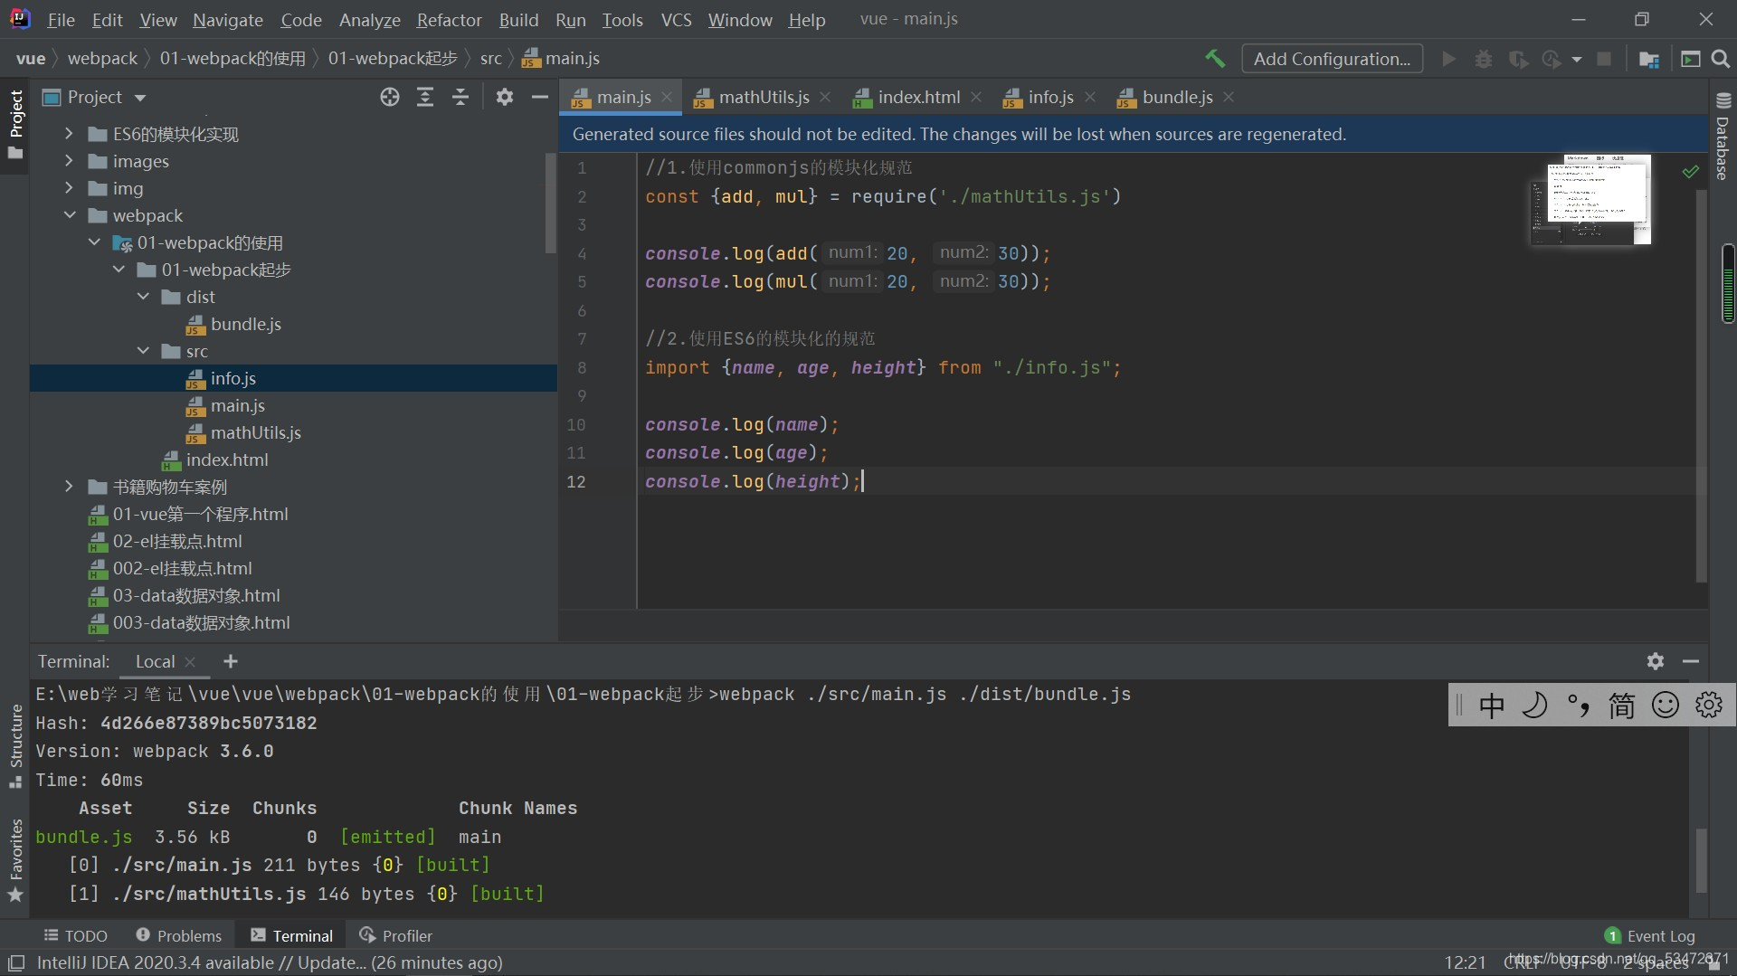
Task: Toggle the input method language with 中 icon
Action: pyautogui.click(x=1492, y=706)
